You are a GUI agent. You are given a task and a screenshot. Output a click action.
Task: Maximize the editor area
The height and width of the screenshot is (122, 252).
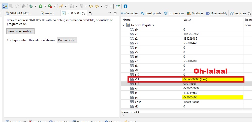coord(115,13)
